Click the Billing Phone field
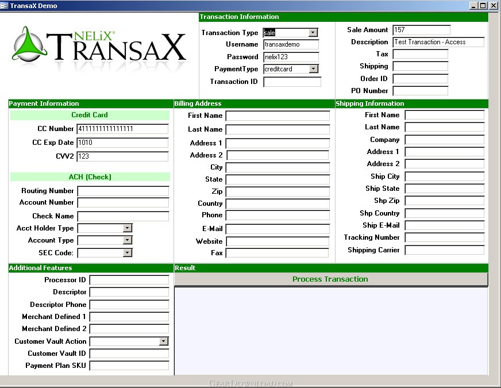This screenshot has height=388, width=501. pyautogui.click(x=278, y=216)
